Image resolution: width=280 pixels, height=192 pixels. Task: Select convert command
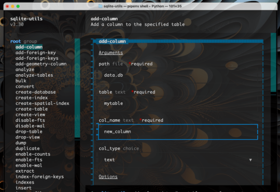(25, 87)
